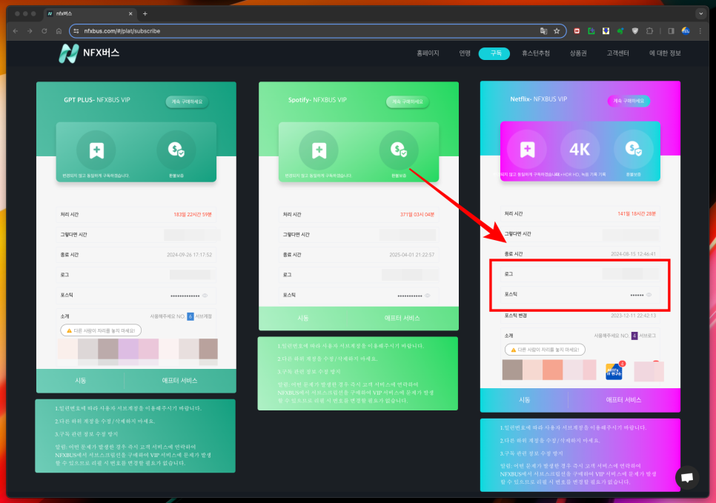Toggle the browser side panel icon

point(671,31)
